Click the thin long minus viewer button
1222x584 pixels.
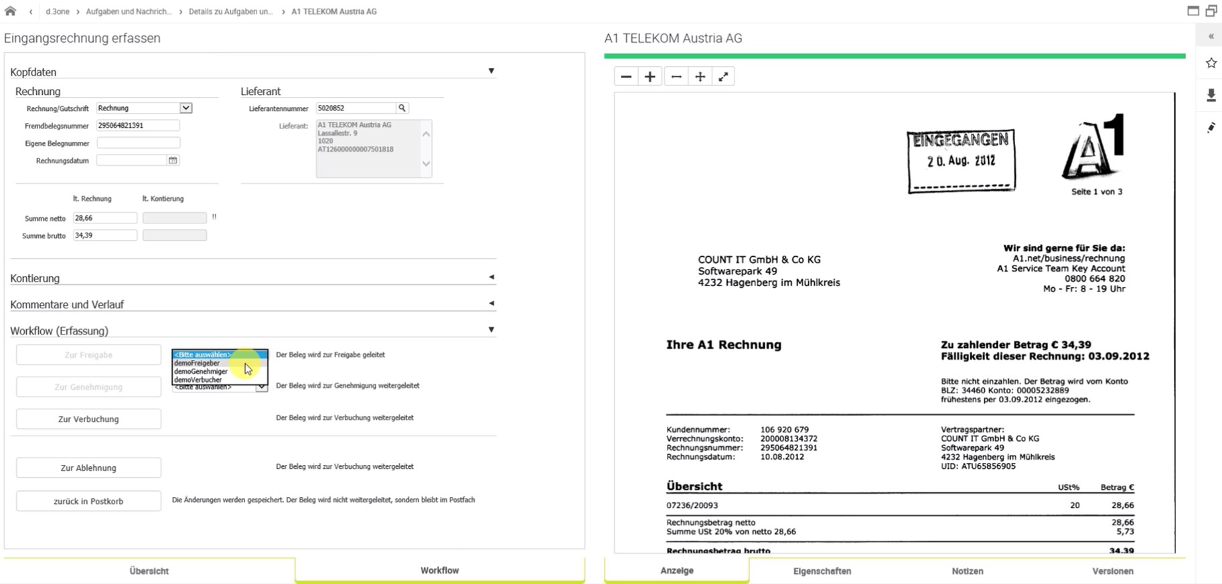[x=676, y=77]
